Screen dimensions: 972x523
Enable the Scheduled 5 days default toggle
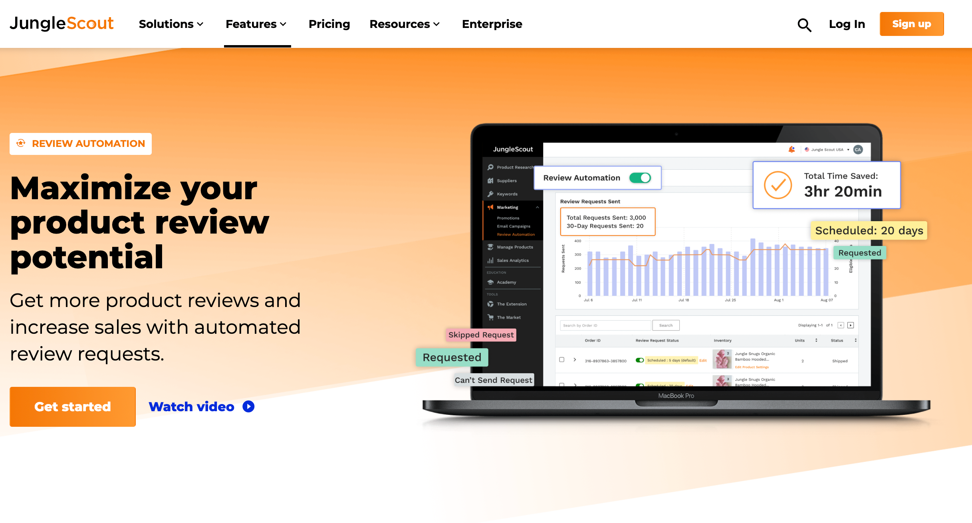[x=637, y=360]
